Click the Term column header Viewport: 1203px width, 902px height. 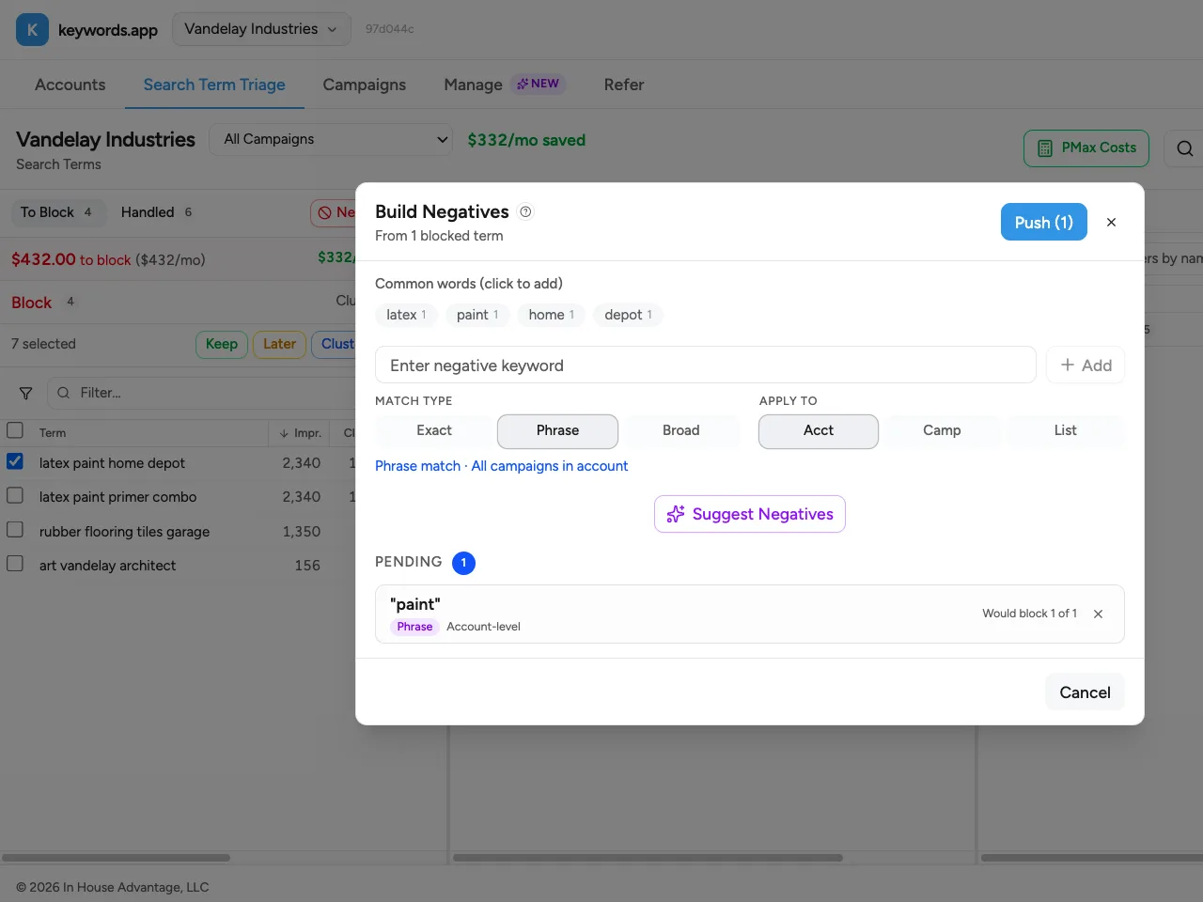click(x=53, y=433)
